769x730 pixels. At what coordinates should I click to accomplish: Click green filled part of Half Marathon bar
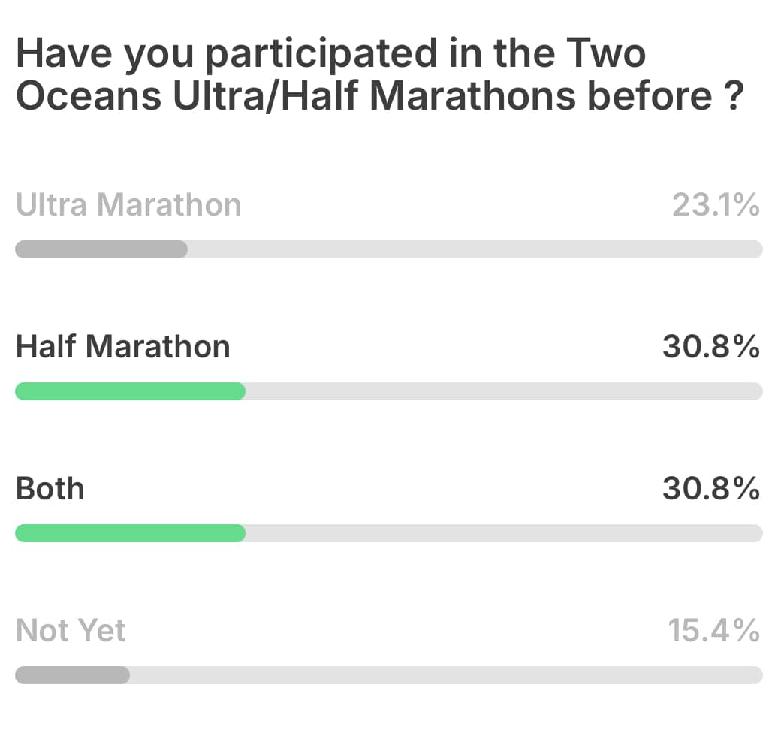pyautogui.click(x=131, y=391)
